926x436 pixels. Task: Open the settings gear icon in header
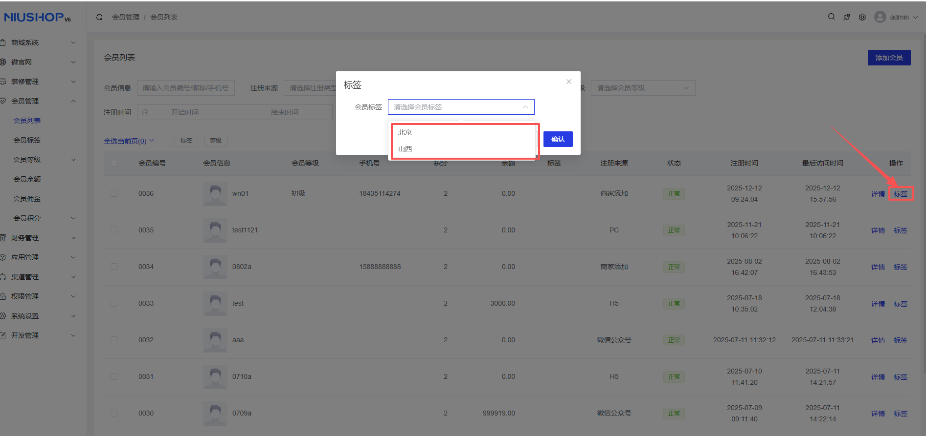pos(862,17)
